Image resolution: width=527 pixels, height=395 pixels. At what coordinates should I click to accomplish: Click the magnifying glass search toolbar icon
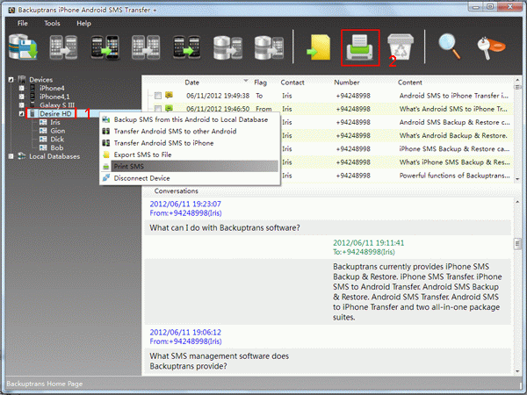tap(450, 47)
